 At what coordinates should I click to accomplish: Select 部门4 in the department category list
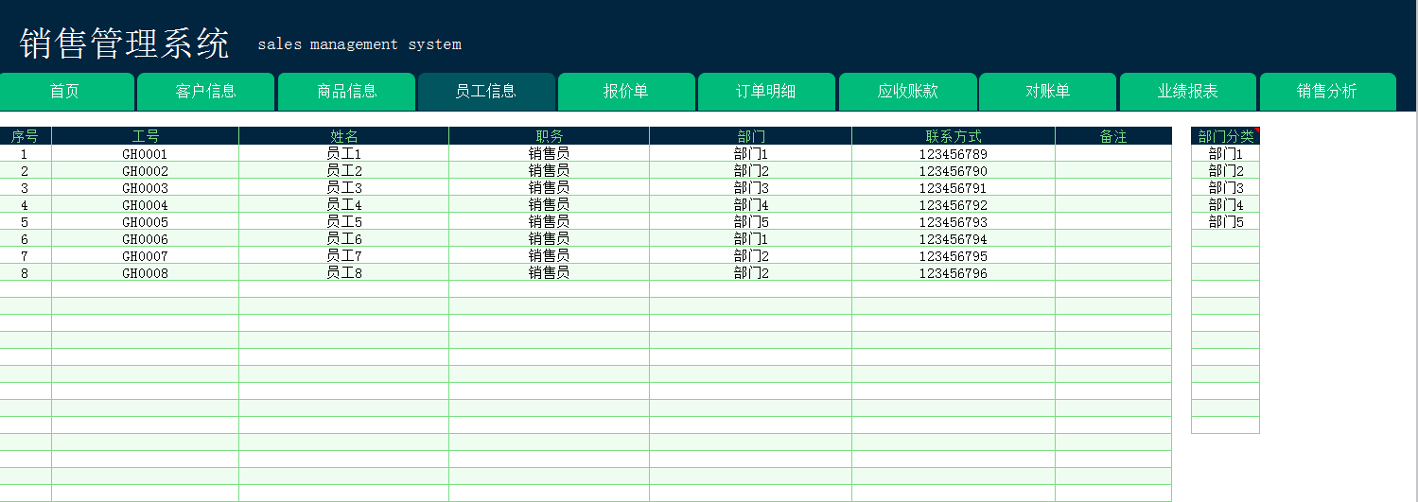[1225, 204]
